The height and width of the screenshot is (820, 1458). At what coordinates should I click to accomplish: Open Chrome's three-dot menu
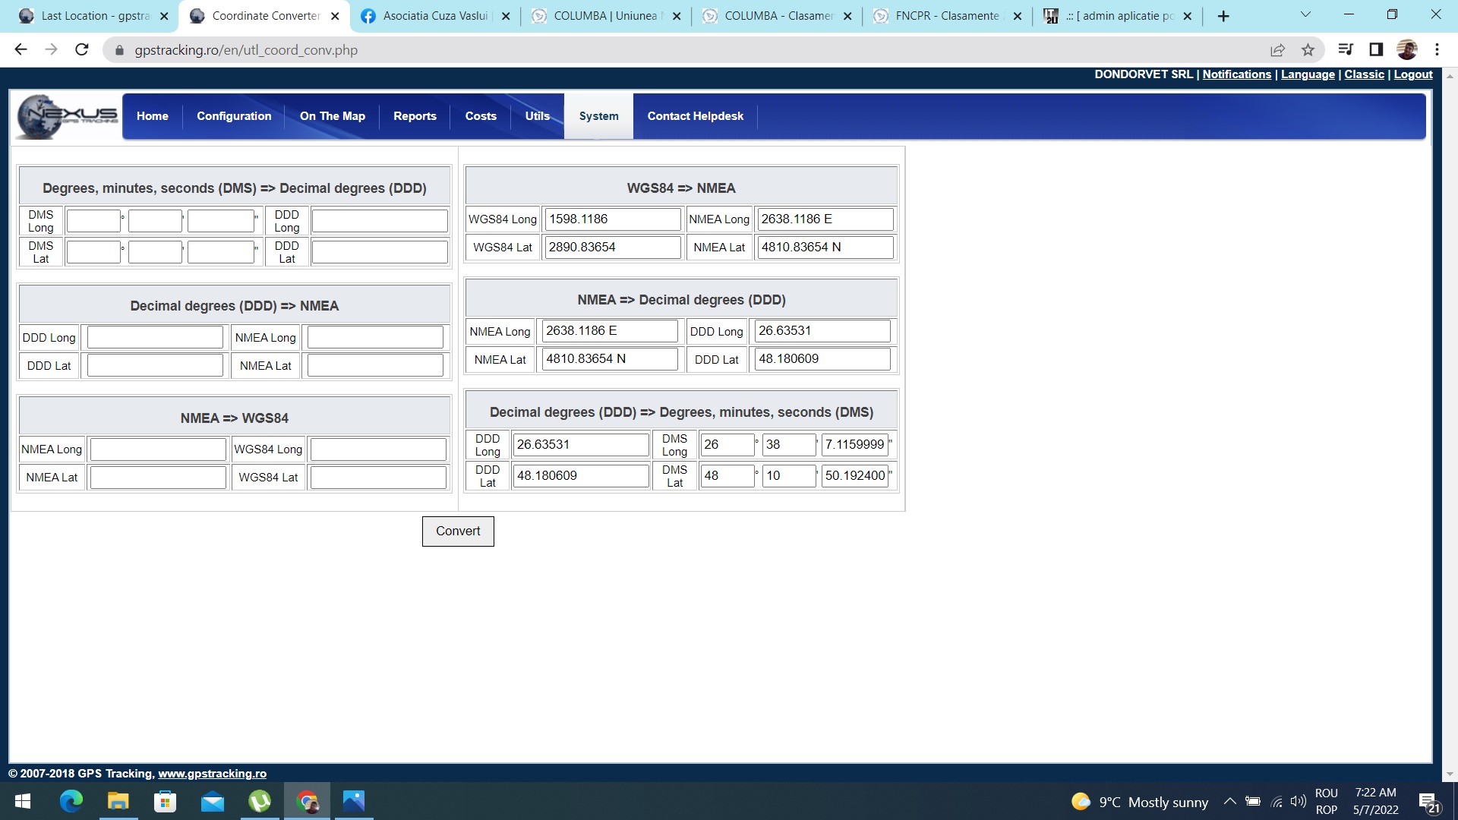tap(1437, 50)
